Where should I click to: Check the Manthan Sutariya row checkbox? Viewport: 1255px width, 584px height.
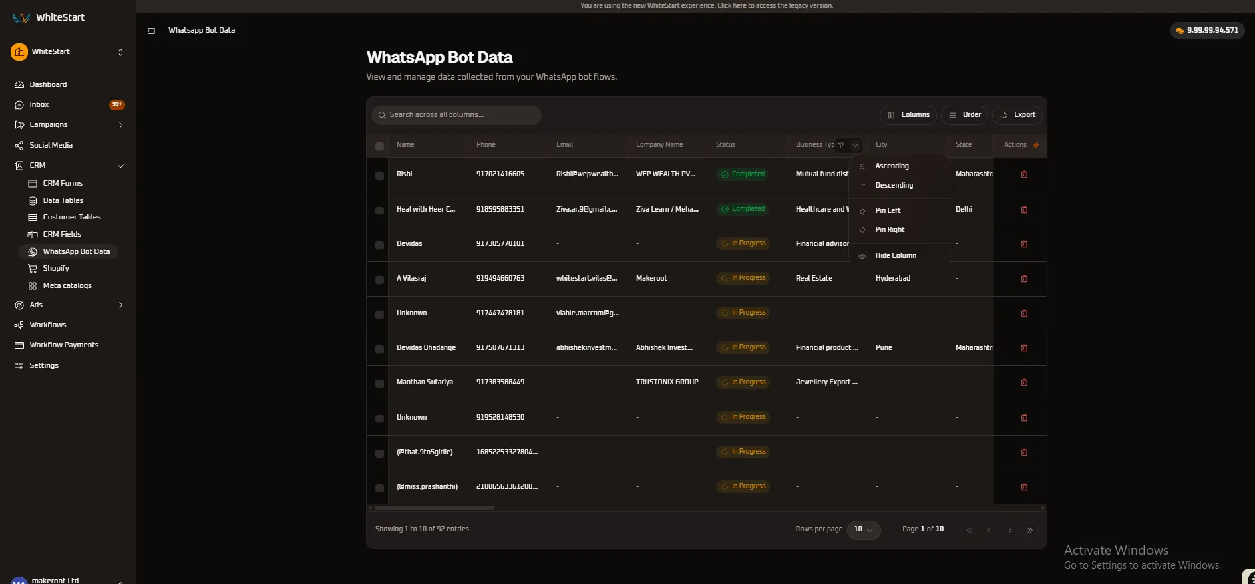coord(379,384)
